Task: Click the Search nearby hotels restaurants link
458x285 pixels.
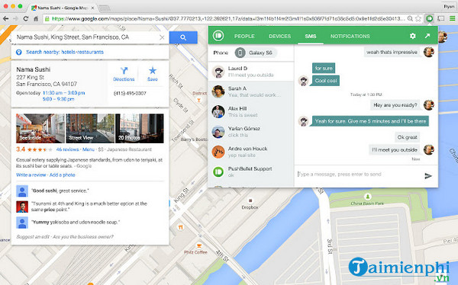Action: click(x=65, y=53)
